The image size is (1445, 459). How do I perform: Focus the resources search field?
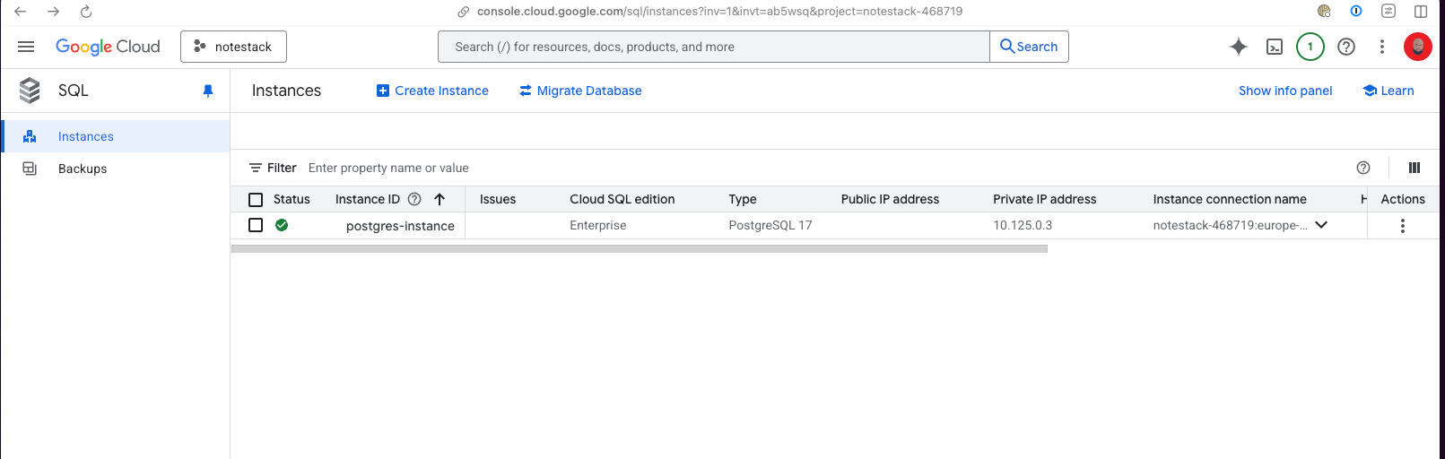coord(714,47)
